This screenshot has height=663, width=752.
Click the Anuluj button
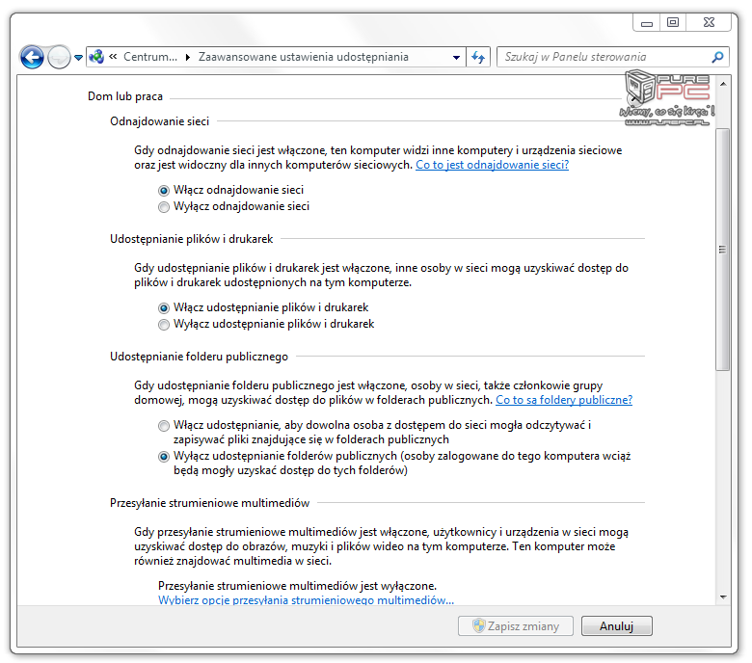point(617,626)
